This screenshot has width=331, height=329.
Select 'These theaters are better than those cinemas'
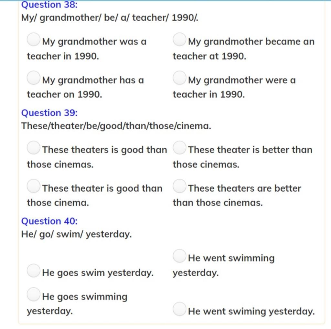179,186
